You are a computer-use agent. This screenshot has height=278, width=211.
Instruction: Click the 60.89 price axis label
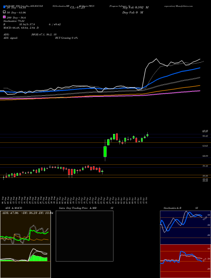pos(205,156)
